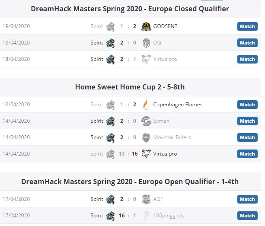Screen dimensions: 265x226
Task: Click the Movistar Riders team name
Action: tap(172, 137)
